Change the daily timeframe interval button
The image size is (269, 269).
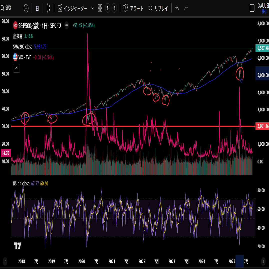coord(37,8)
